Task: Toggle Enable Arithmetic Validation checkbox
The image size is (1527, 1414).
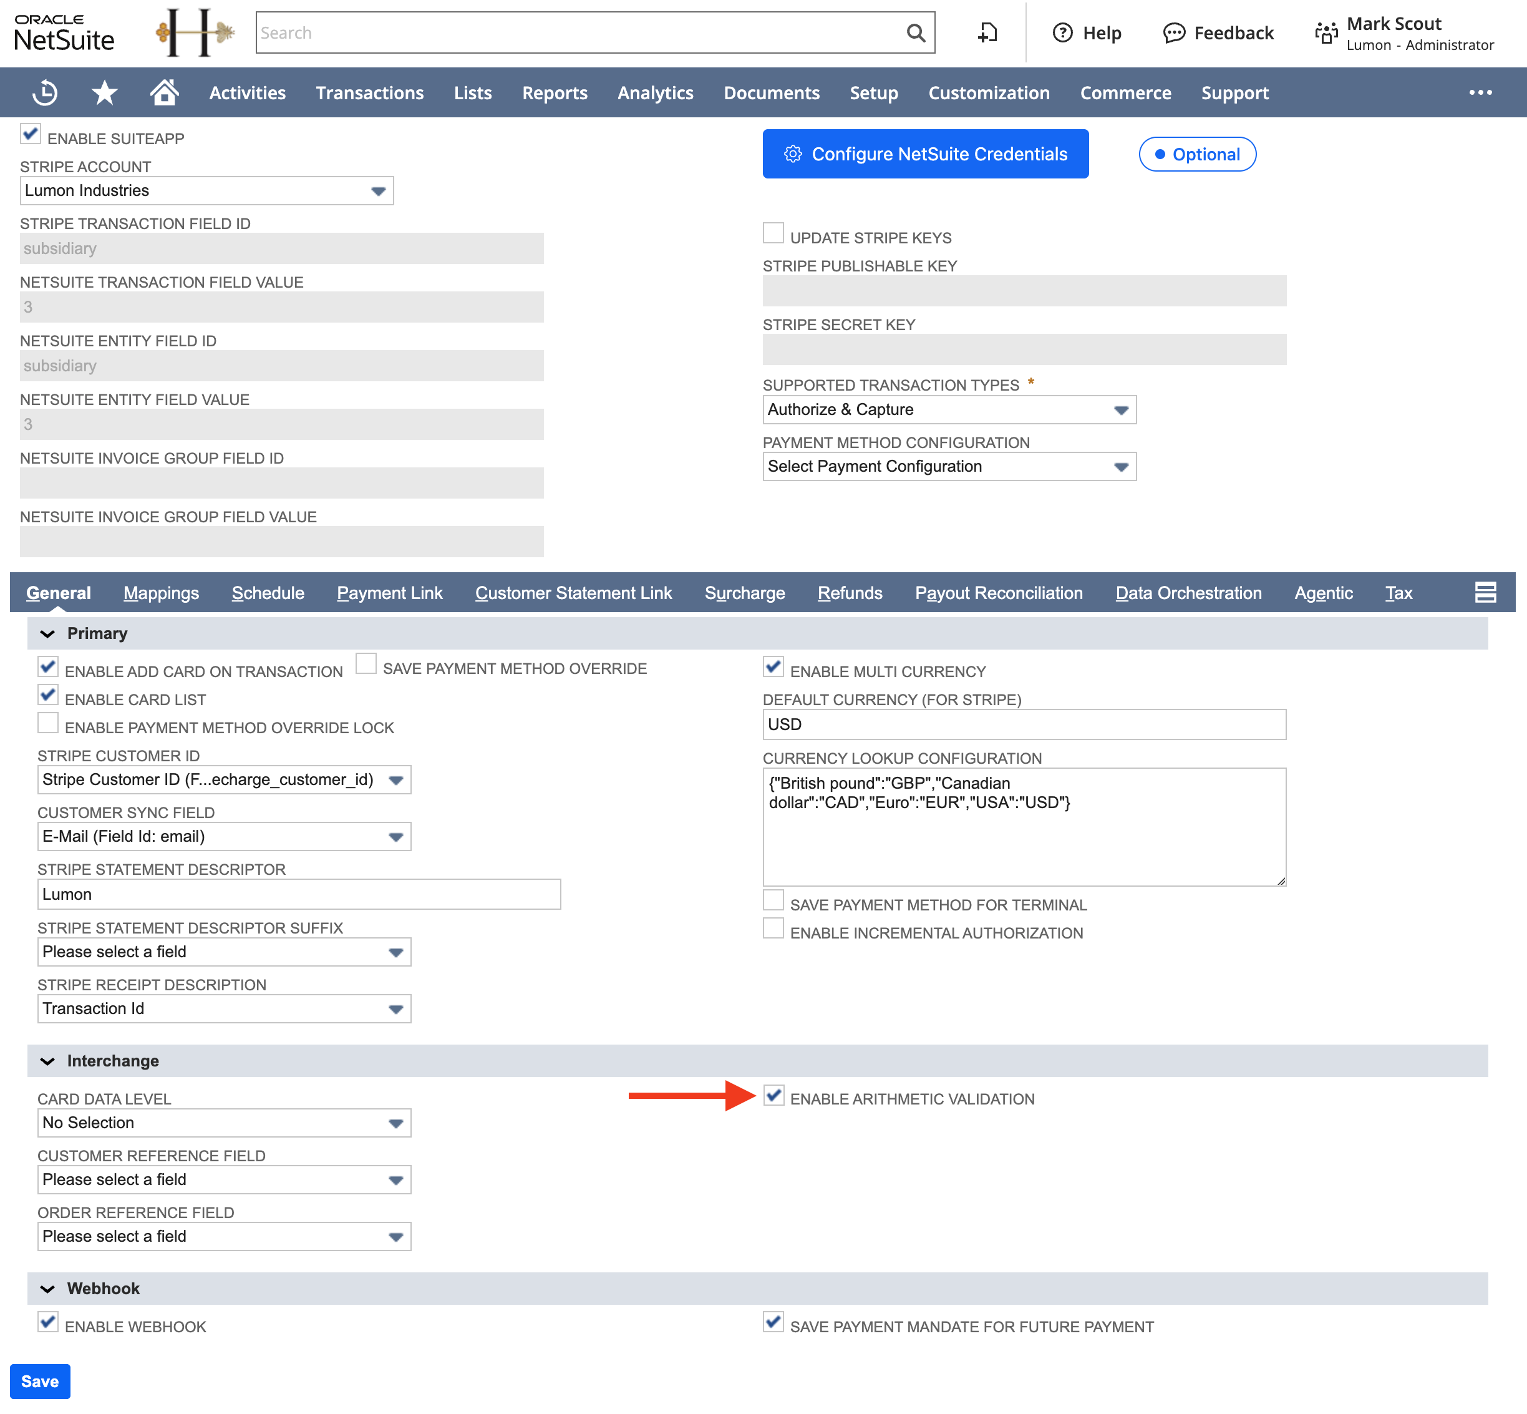Action: [x=773, y=1095]
